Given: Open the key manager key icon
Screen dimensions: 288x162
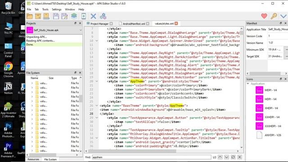Looking at the screenshot, I should (x=274, y=16).
